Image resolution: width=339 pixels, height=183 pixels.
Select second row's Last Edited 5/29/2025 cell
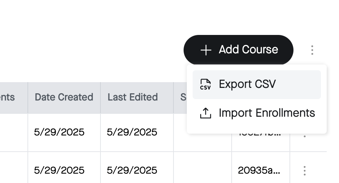pos(137,168)
